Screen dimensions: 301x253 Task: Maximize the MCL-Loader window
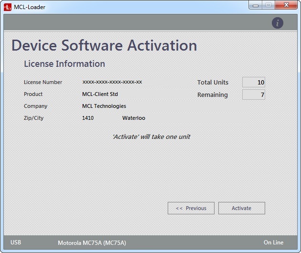[269, 5]
